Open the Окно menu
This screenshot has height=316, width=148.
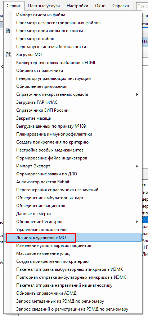coord(100,6)
